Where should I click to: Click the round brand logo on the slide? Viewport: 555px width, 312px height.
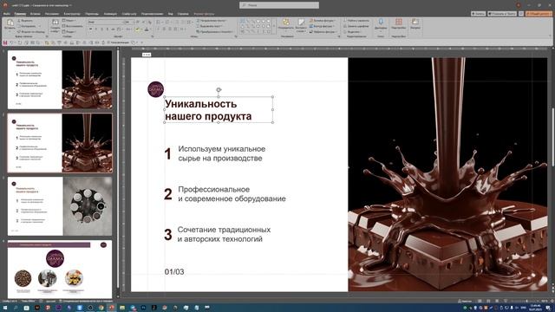point(156,89)
